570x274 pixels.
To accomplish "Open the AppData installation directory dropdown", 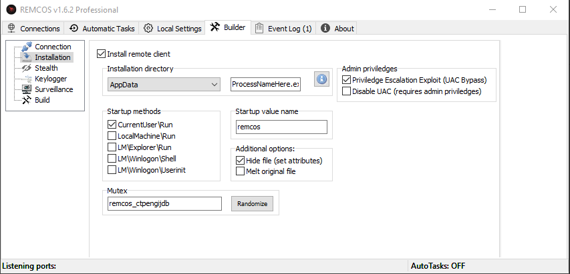I will point(164,85).
